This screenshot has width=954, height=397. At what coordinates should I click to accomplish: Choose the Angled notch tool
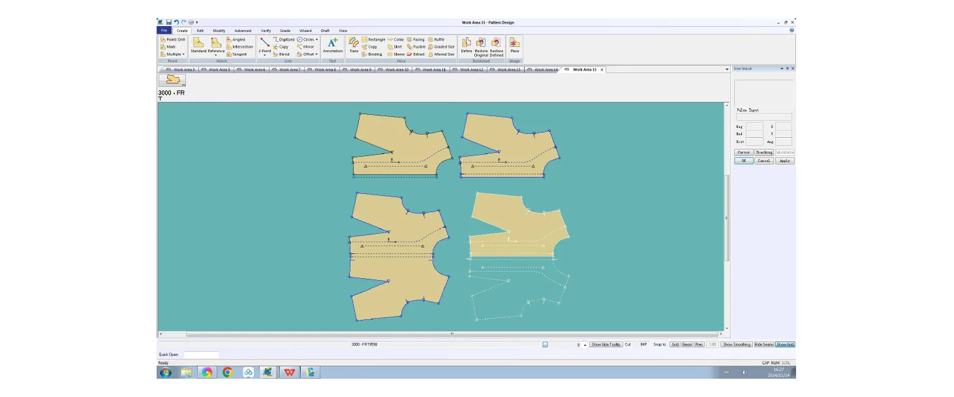point(236,40)
